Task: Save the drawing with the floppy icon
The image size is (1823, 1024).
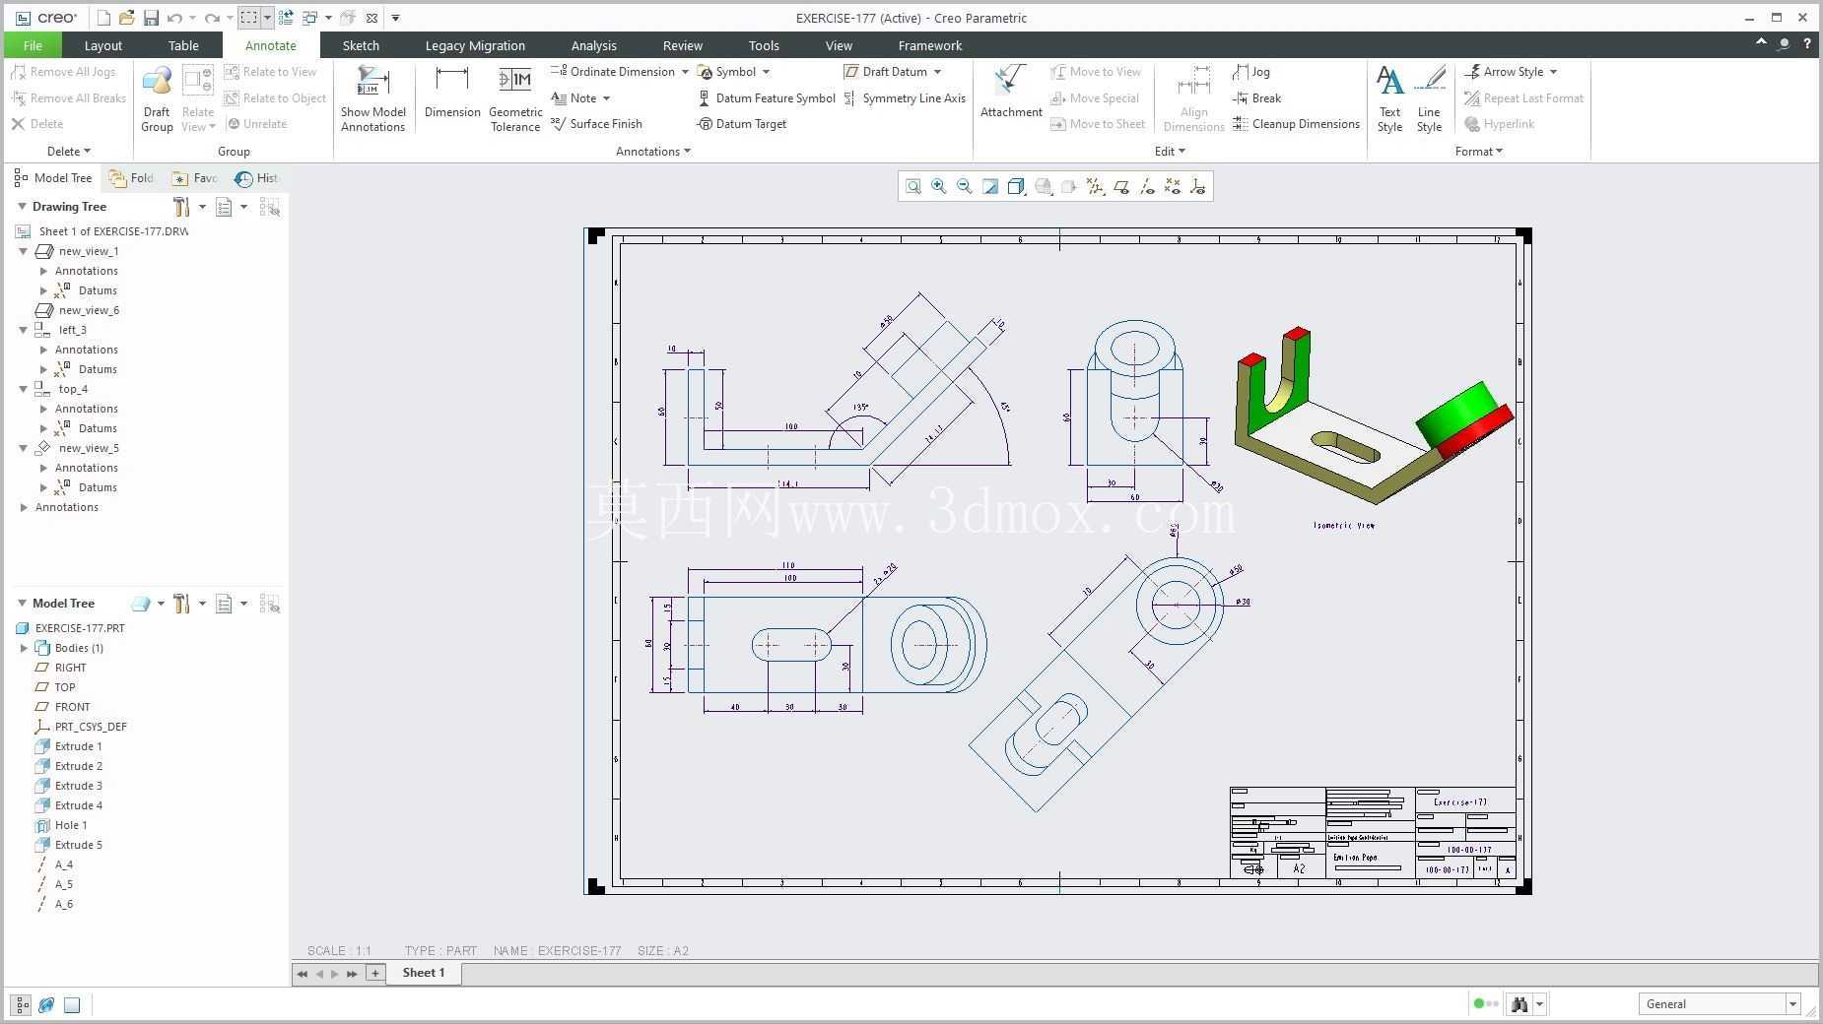Action: point(151,18)
